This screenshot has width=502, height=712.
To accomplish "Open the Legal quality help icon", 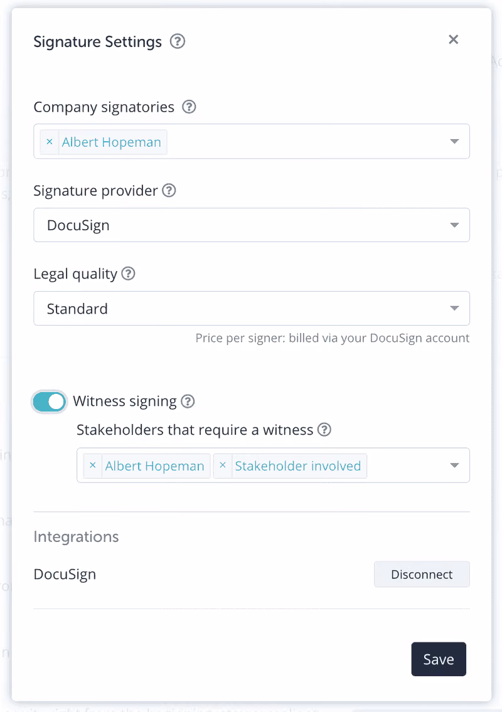I will [x=129, y=274].
